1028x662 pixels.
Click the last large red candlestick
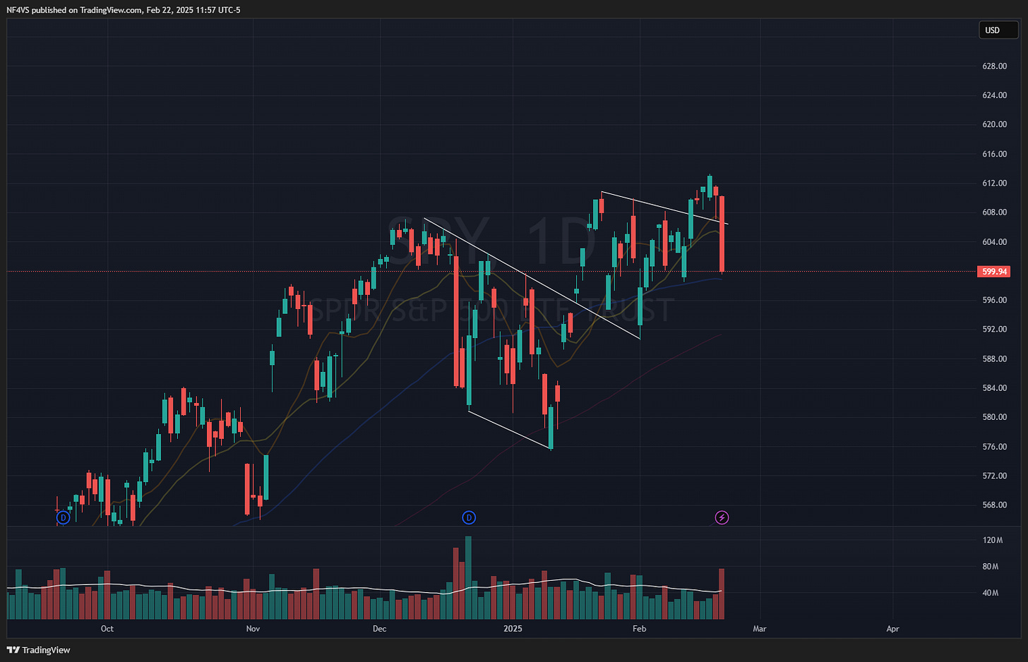(722, 234)
